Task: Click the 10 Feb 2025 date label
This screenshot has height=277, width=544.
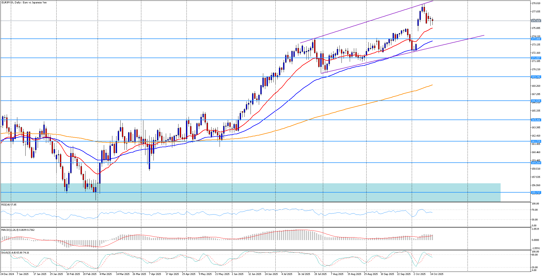Action: pyautogui.click(x=73, y=274)
